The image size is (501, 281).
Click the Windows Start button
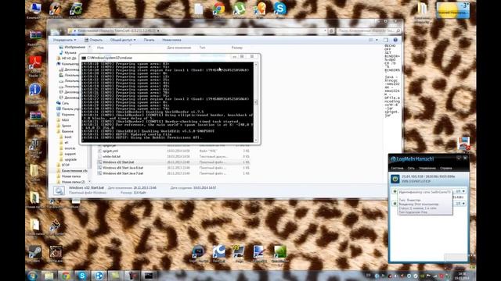click(x=32, y=276)
